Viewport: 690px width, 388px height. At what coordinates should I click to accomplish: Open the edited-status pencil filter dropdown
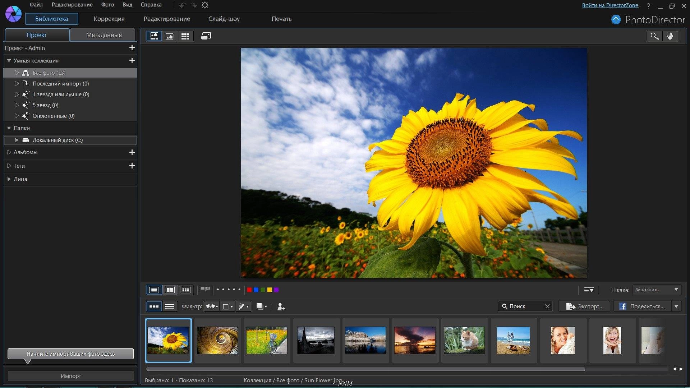243,306
